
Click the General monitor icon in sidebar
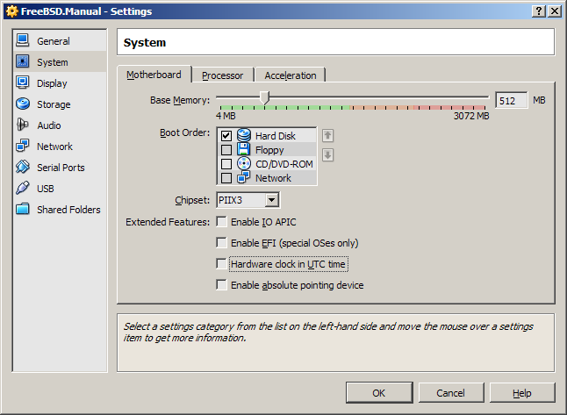click(x=23, y=40)
